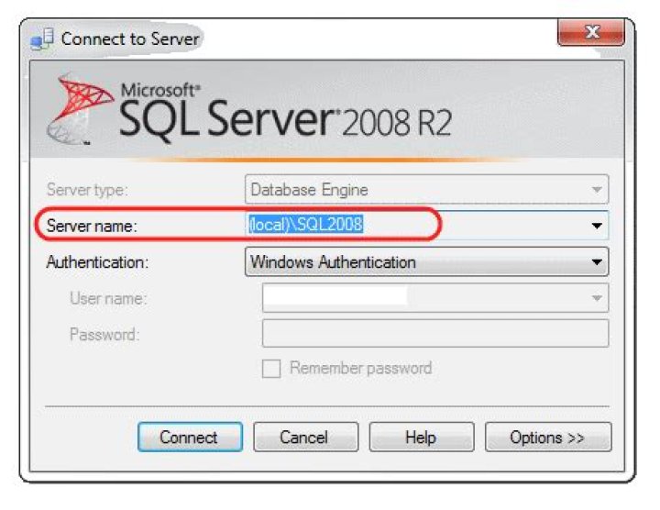This screenshot has height=510, width=660.
Task: Toggle the Remember password checkbox
Action: [271, 369]
